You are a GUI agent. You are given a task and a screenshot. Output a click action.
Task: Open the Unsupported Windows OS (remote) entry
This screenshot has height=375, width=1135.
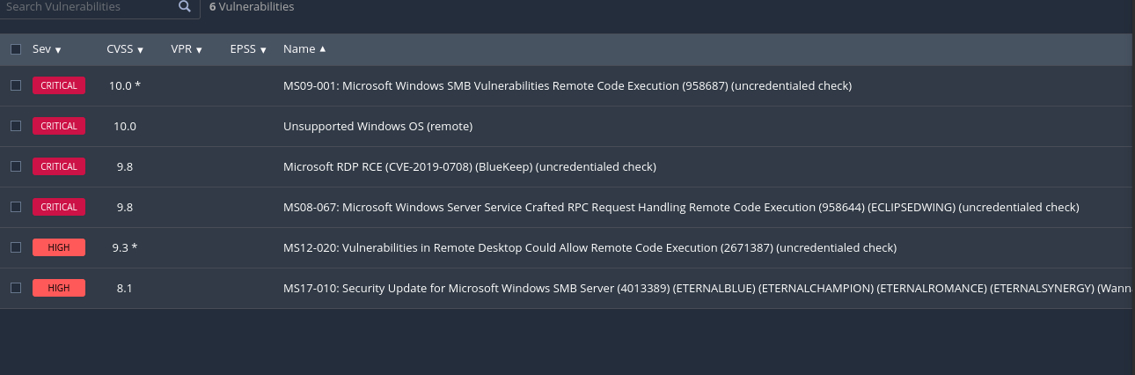[x=377, y=126]
